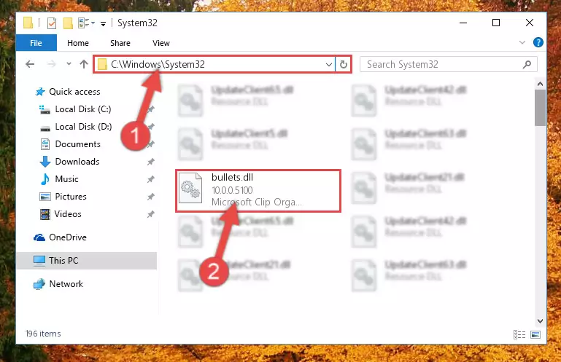
Task: Select OneDrive in navigation pane
Action: tap(60, 237)
